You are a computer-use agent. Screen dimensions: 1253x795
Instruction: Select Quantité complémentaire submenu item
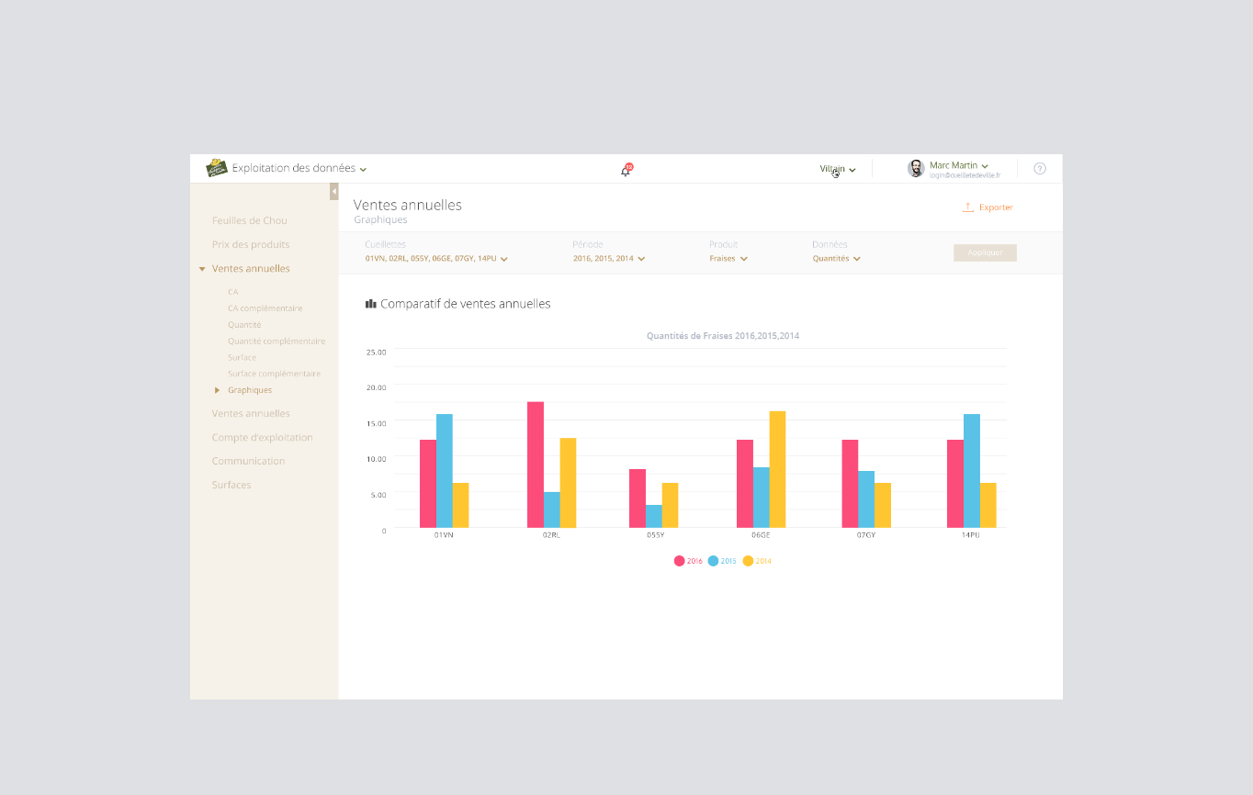pyautogui.click(x=277, y=342)
